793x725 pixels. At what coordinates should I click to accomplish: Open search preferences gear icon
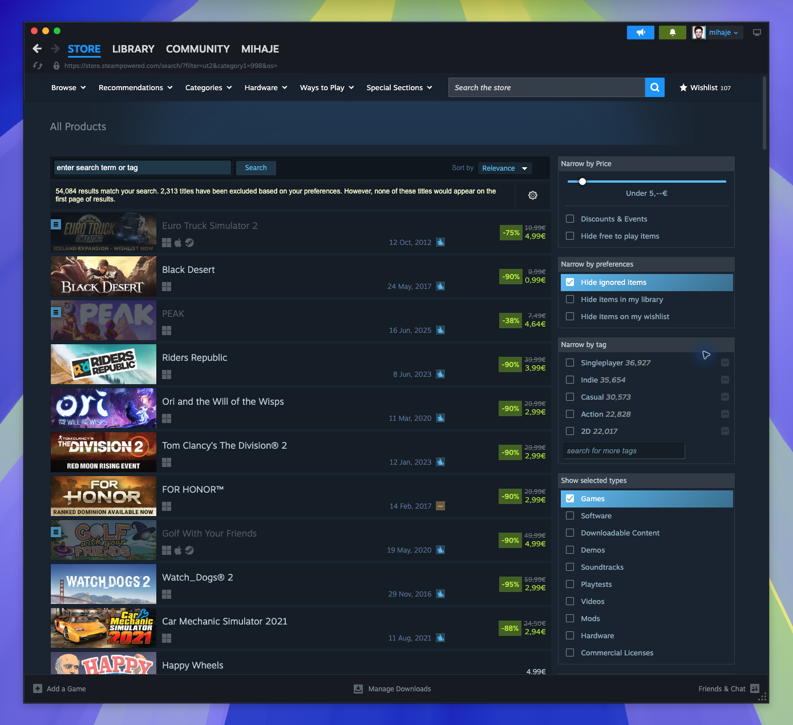533,195
